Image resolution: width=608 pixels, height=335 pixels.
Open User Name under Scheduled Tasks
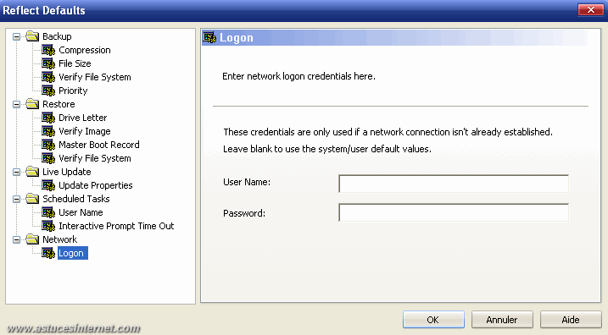pos(81,213)
